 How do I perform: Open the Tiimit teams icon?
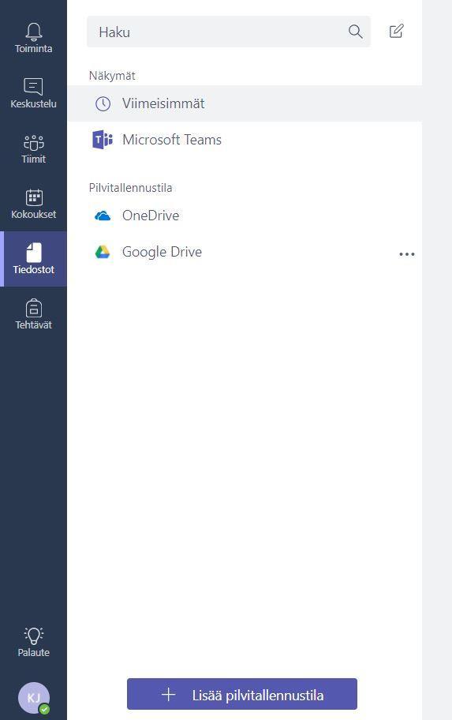click(x=33, y=142)
